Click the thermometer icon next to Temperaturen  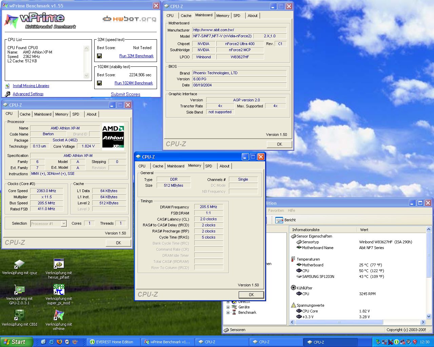point(293,259)
